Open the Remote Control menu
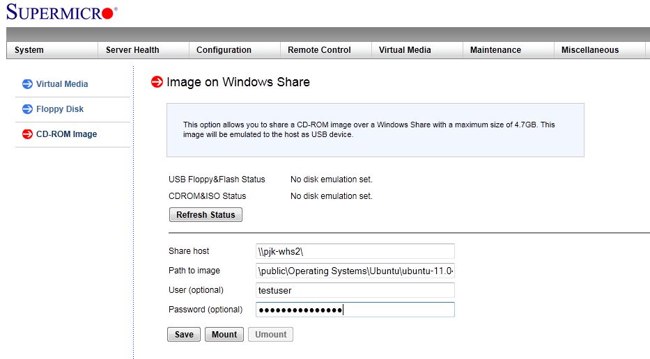Screen dimensions: 650x359 coord(319,50)
